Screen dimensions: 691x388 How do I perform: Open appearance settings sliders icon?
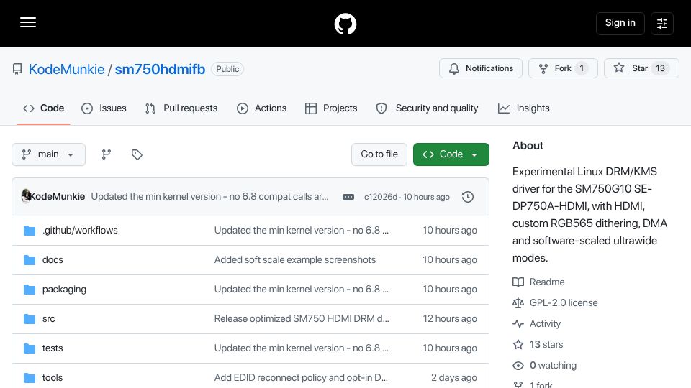click(662, 23)
